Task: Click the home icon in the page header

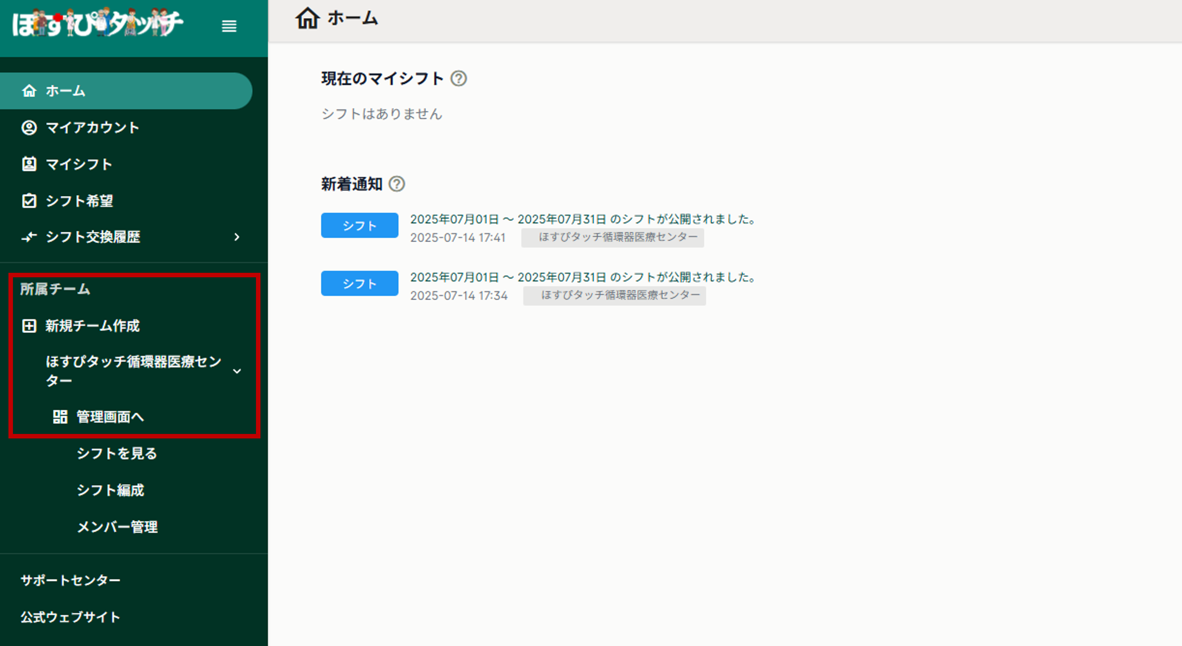Action: click(x=307, y=18)
